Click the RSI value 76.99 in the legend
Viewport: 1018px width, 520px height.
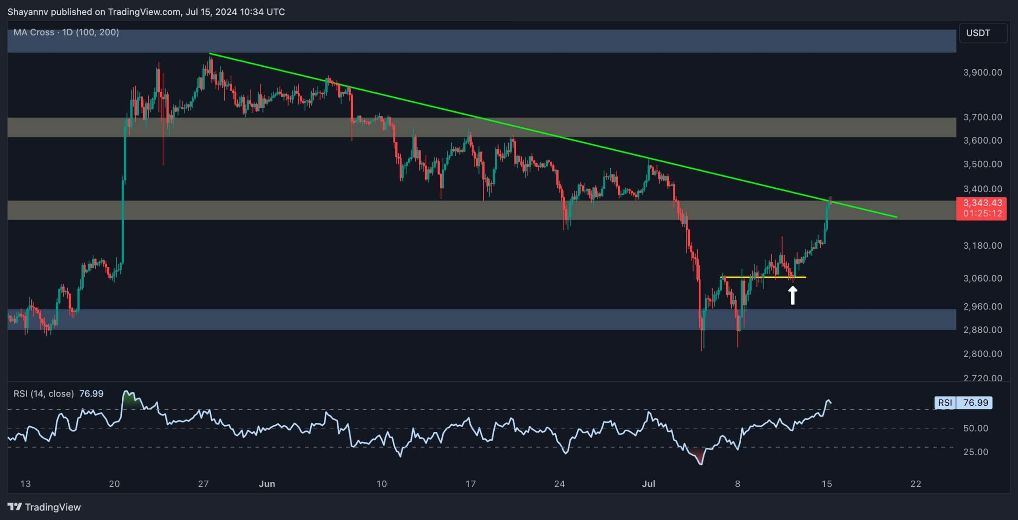tap(91, 393)
